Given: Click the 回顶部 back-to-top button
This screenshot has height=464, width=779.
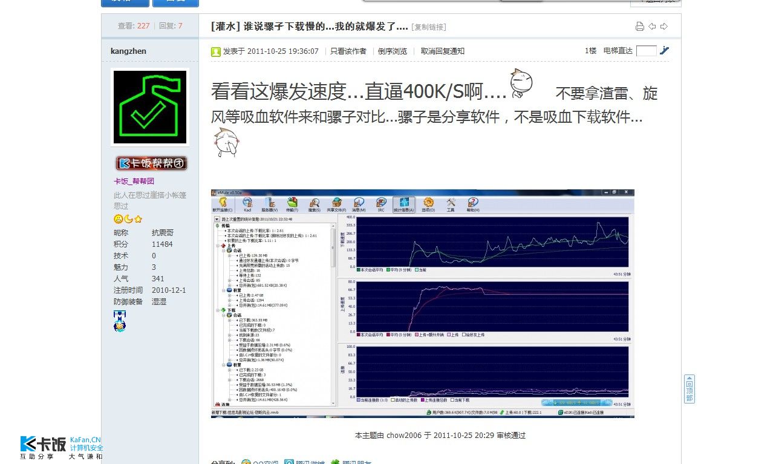Looking at the screenshot, I should pos(689,389).
